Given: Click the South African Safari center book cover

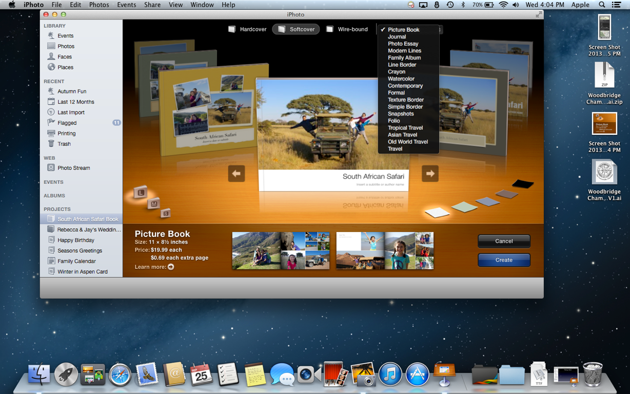Looking at the screenshot, I should [333, 135].
